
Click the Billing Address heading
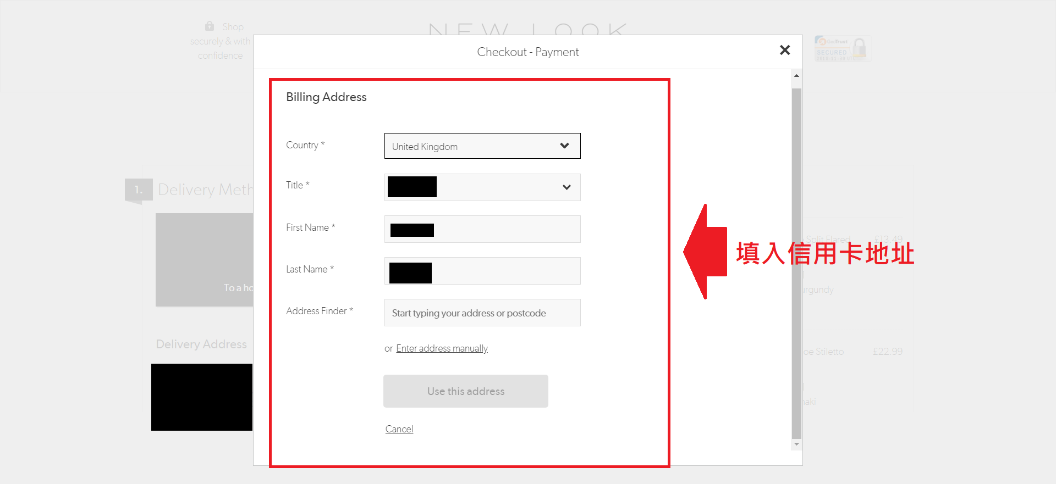326,97
